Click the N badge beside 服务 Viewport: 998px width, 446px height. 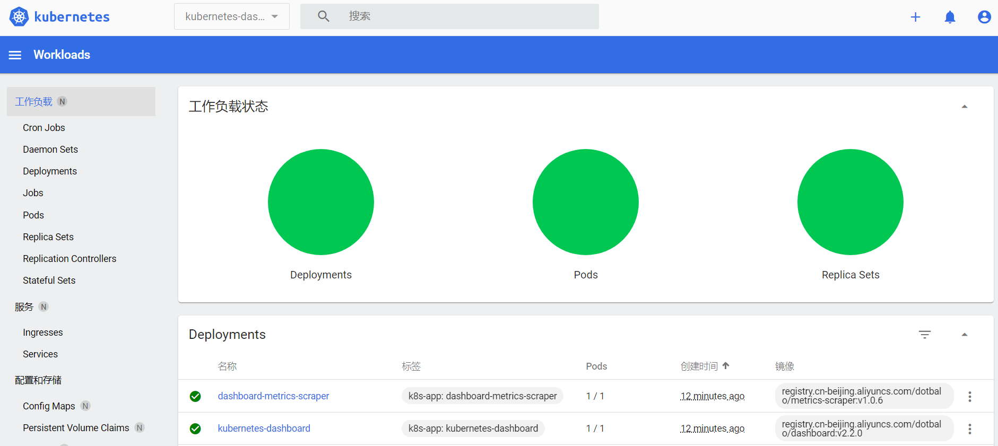[x=44, y=307]
